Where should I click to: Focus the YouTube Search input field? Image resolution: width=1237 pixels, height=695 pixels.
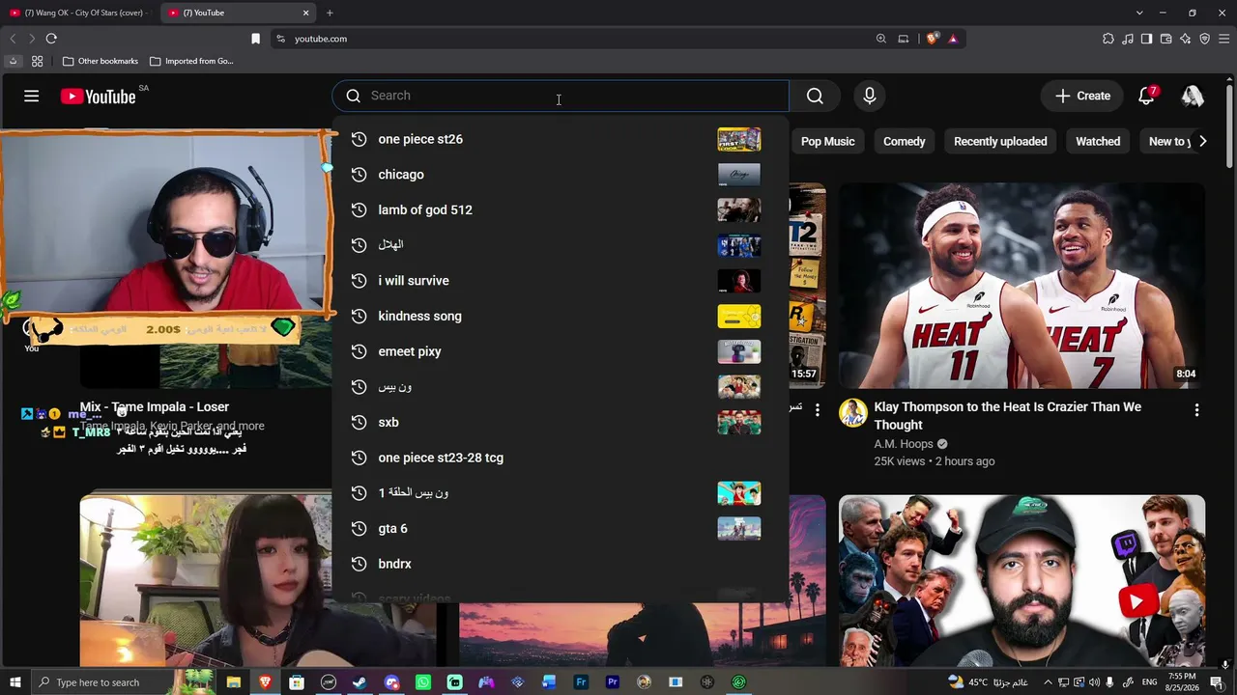coord(576,96)
